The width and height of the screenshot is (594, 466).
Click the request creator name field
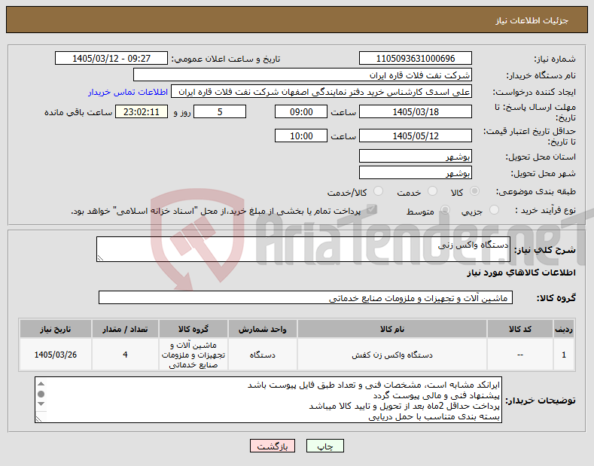coord(321,92)
